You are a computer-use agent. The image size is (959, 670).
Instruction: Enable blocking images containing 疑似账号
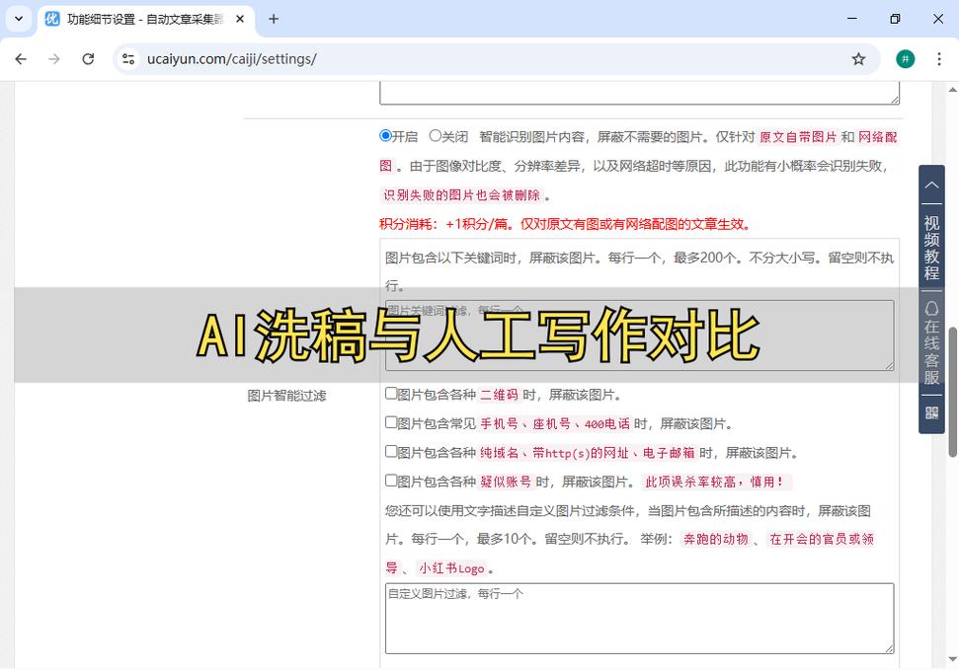pyautogui.click(x=391, y=480)
